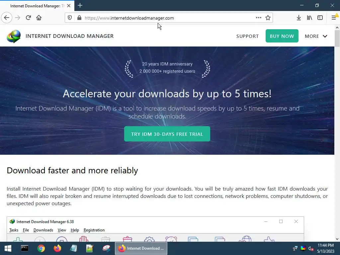Launch Command Prompt from the taskbar

(25, 248)
